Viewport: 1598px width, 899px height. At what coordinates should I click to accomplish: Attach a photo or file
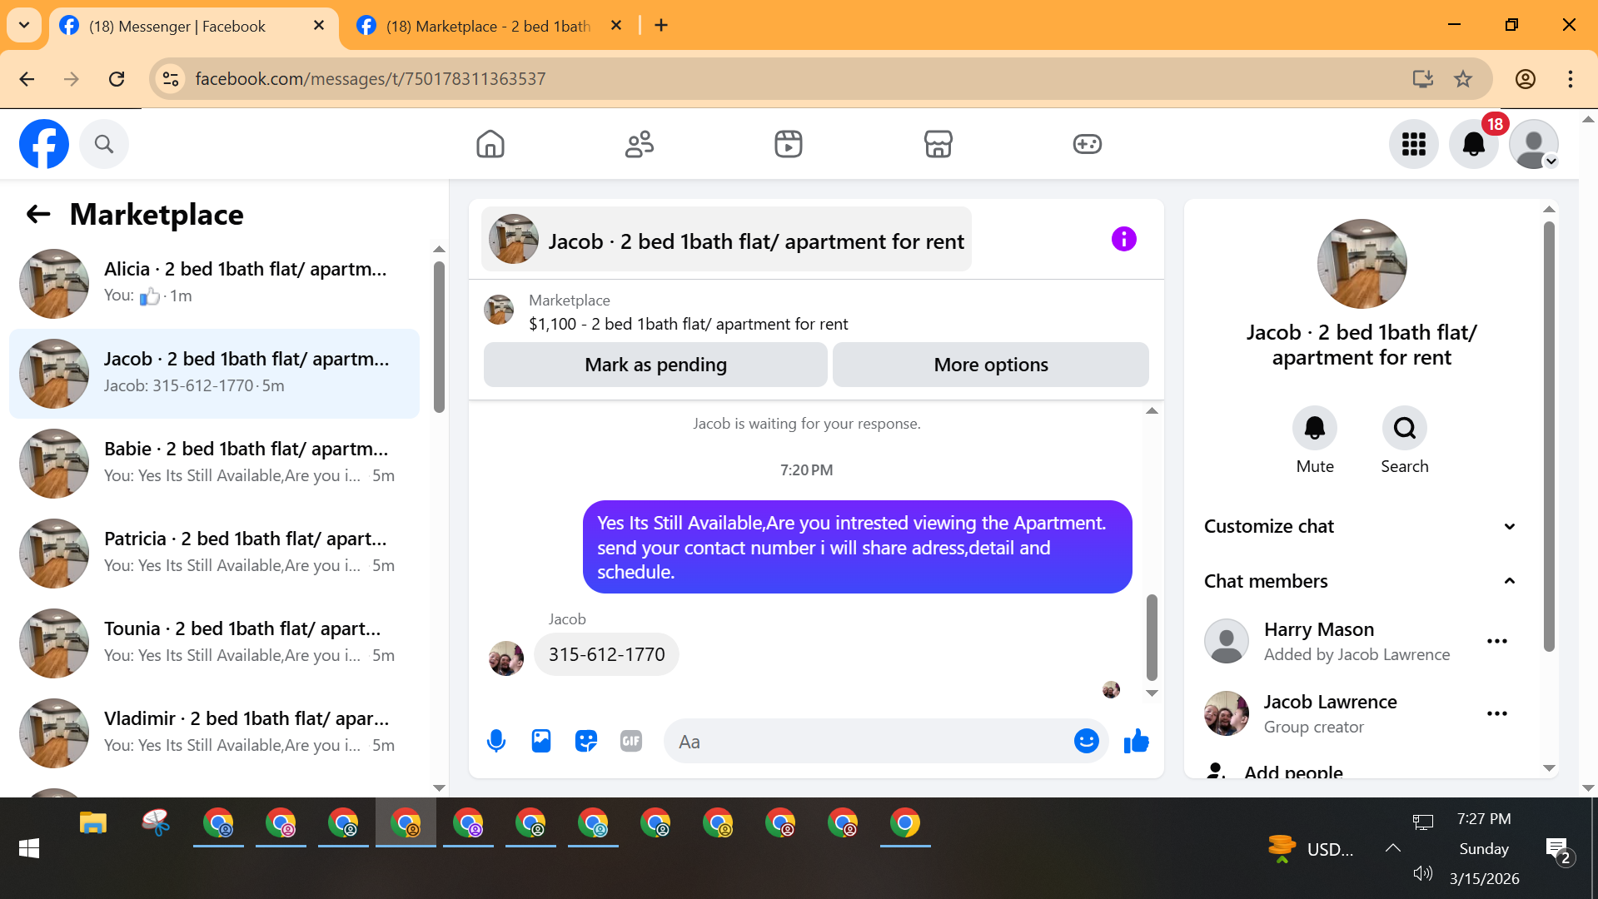click(x=541, y=741)
